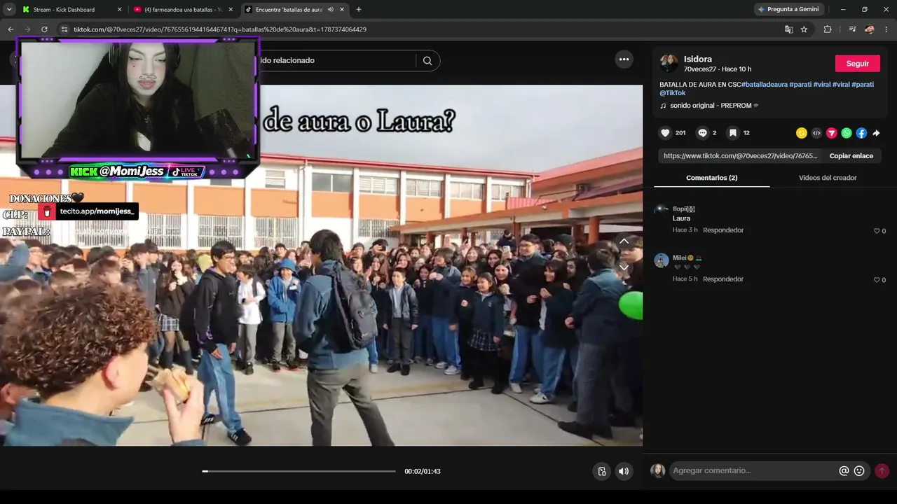Open the #batalladeaura hashtag link
Image resolution: width=897 pixels, height=504 pixels.
point(763,85)
